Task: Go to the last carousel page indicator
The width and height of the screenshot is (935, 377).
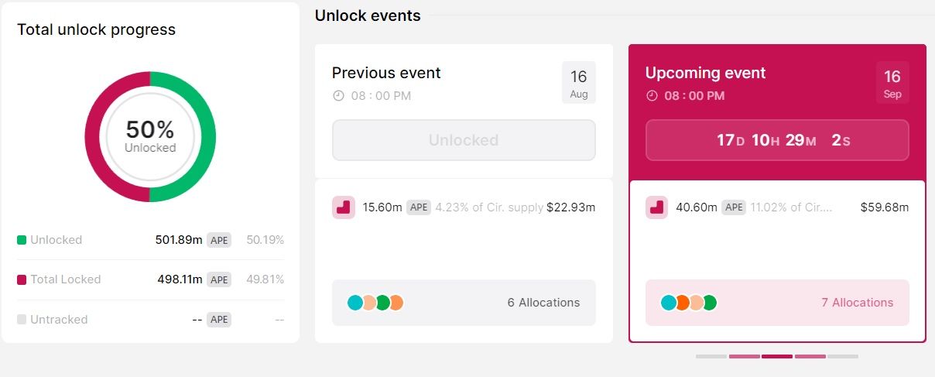Action: pyautogui.click(x=843, y=356)
